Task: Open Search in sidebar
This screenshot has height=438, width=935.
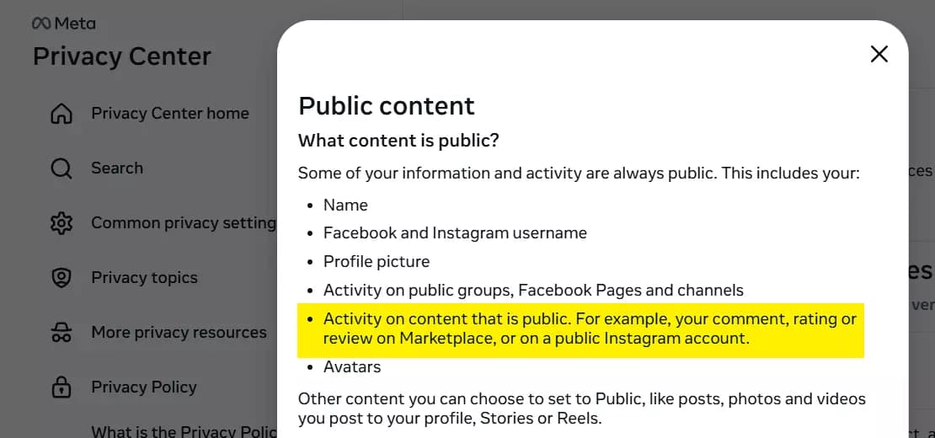Action: pos(117,168)
